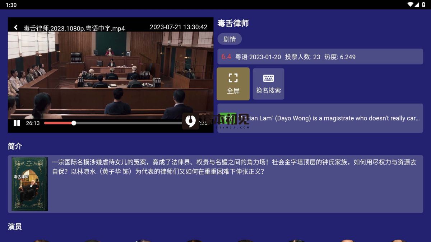The height and width of the screenshot is (242, 431).
Task: Click 换名搜索 keyboard button
Action: [268, 84]
